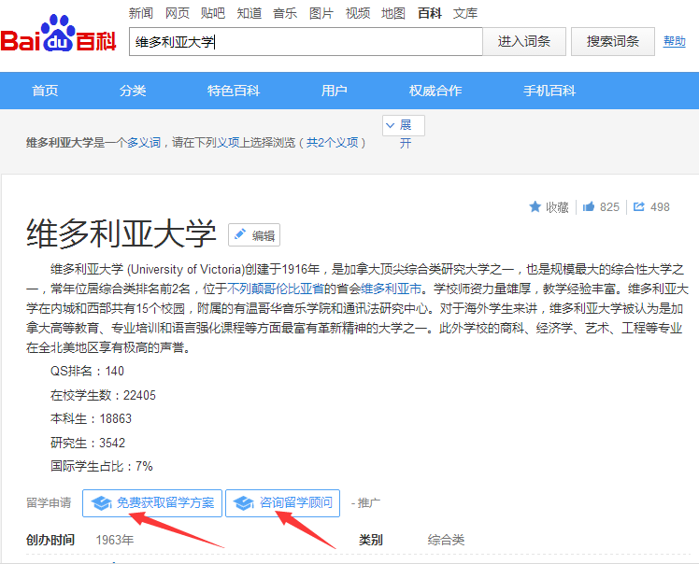Open 首页 tab in blue bar
Viewport: 699px width, 564px height.
click(45, 91)
